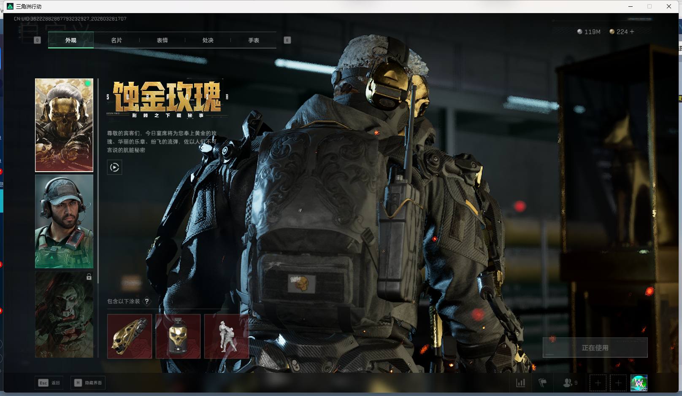The height and width of the screenshot is (396, 682).
Task: Click the Q key previous-tab icon
Action: pyautogui.click(x=37, y=40)
